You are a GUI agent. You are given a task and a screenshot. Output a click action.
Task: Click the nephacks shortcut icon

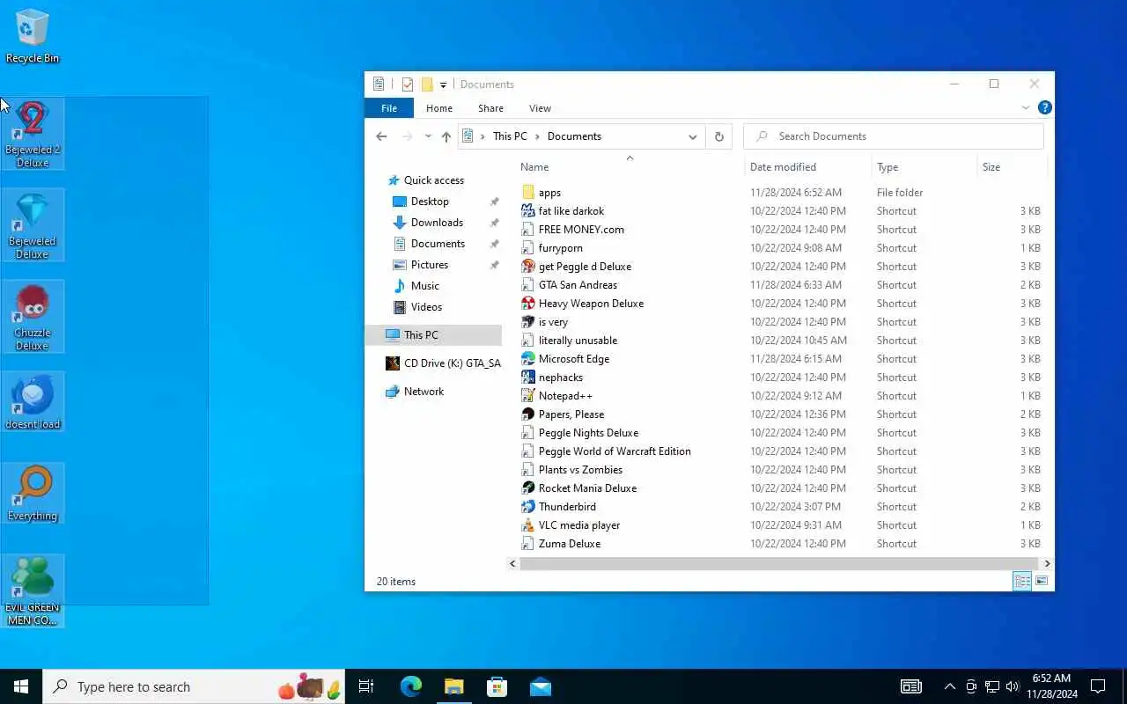pyautogui.click(x=528, y=377)
